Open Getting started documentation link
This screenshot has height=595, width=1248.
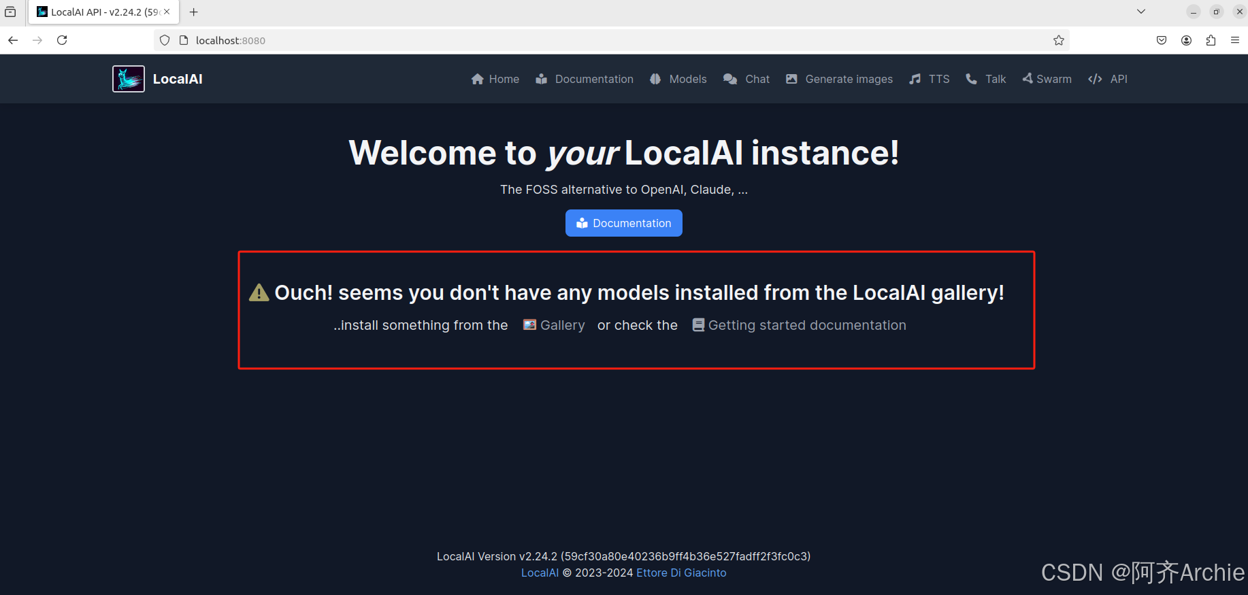point(800,325)
